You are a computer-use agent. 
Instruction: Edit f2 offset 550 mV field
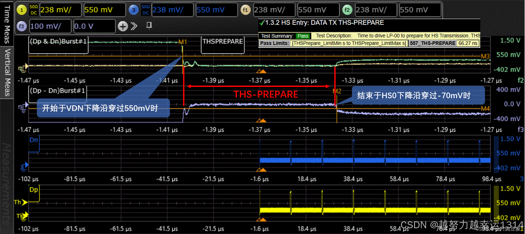coord(420,10)
